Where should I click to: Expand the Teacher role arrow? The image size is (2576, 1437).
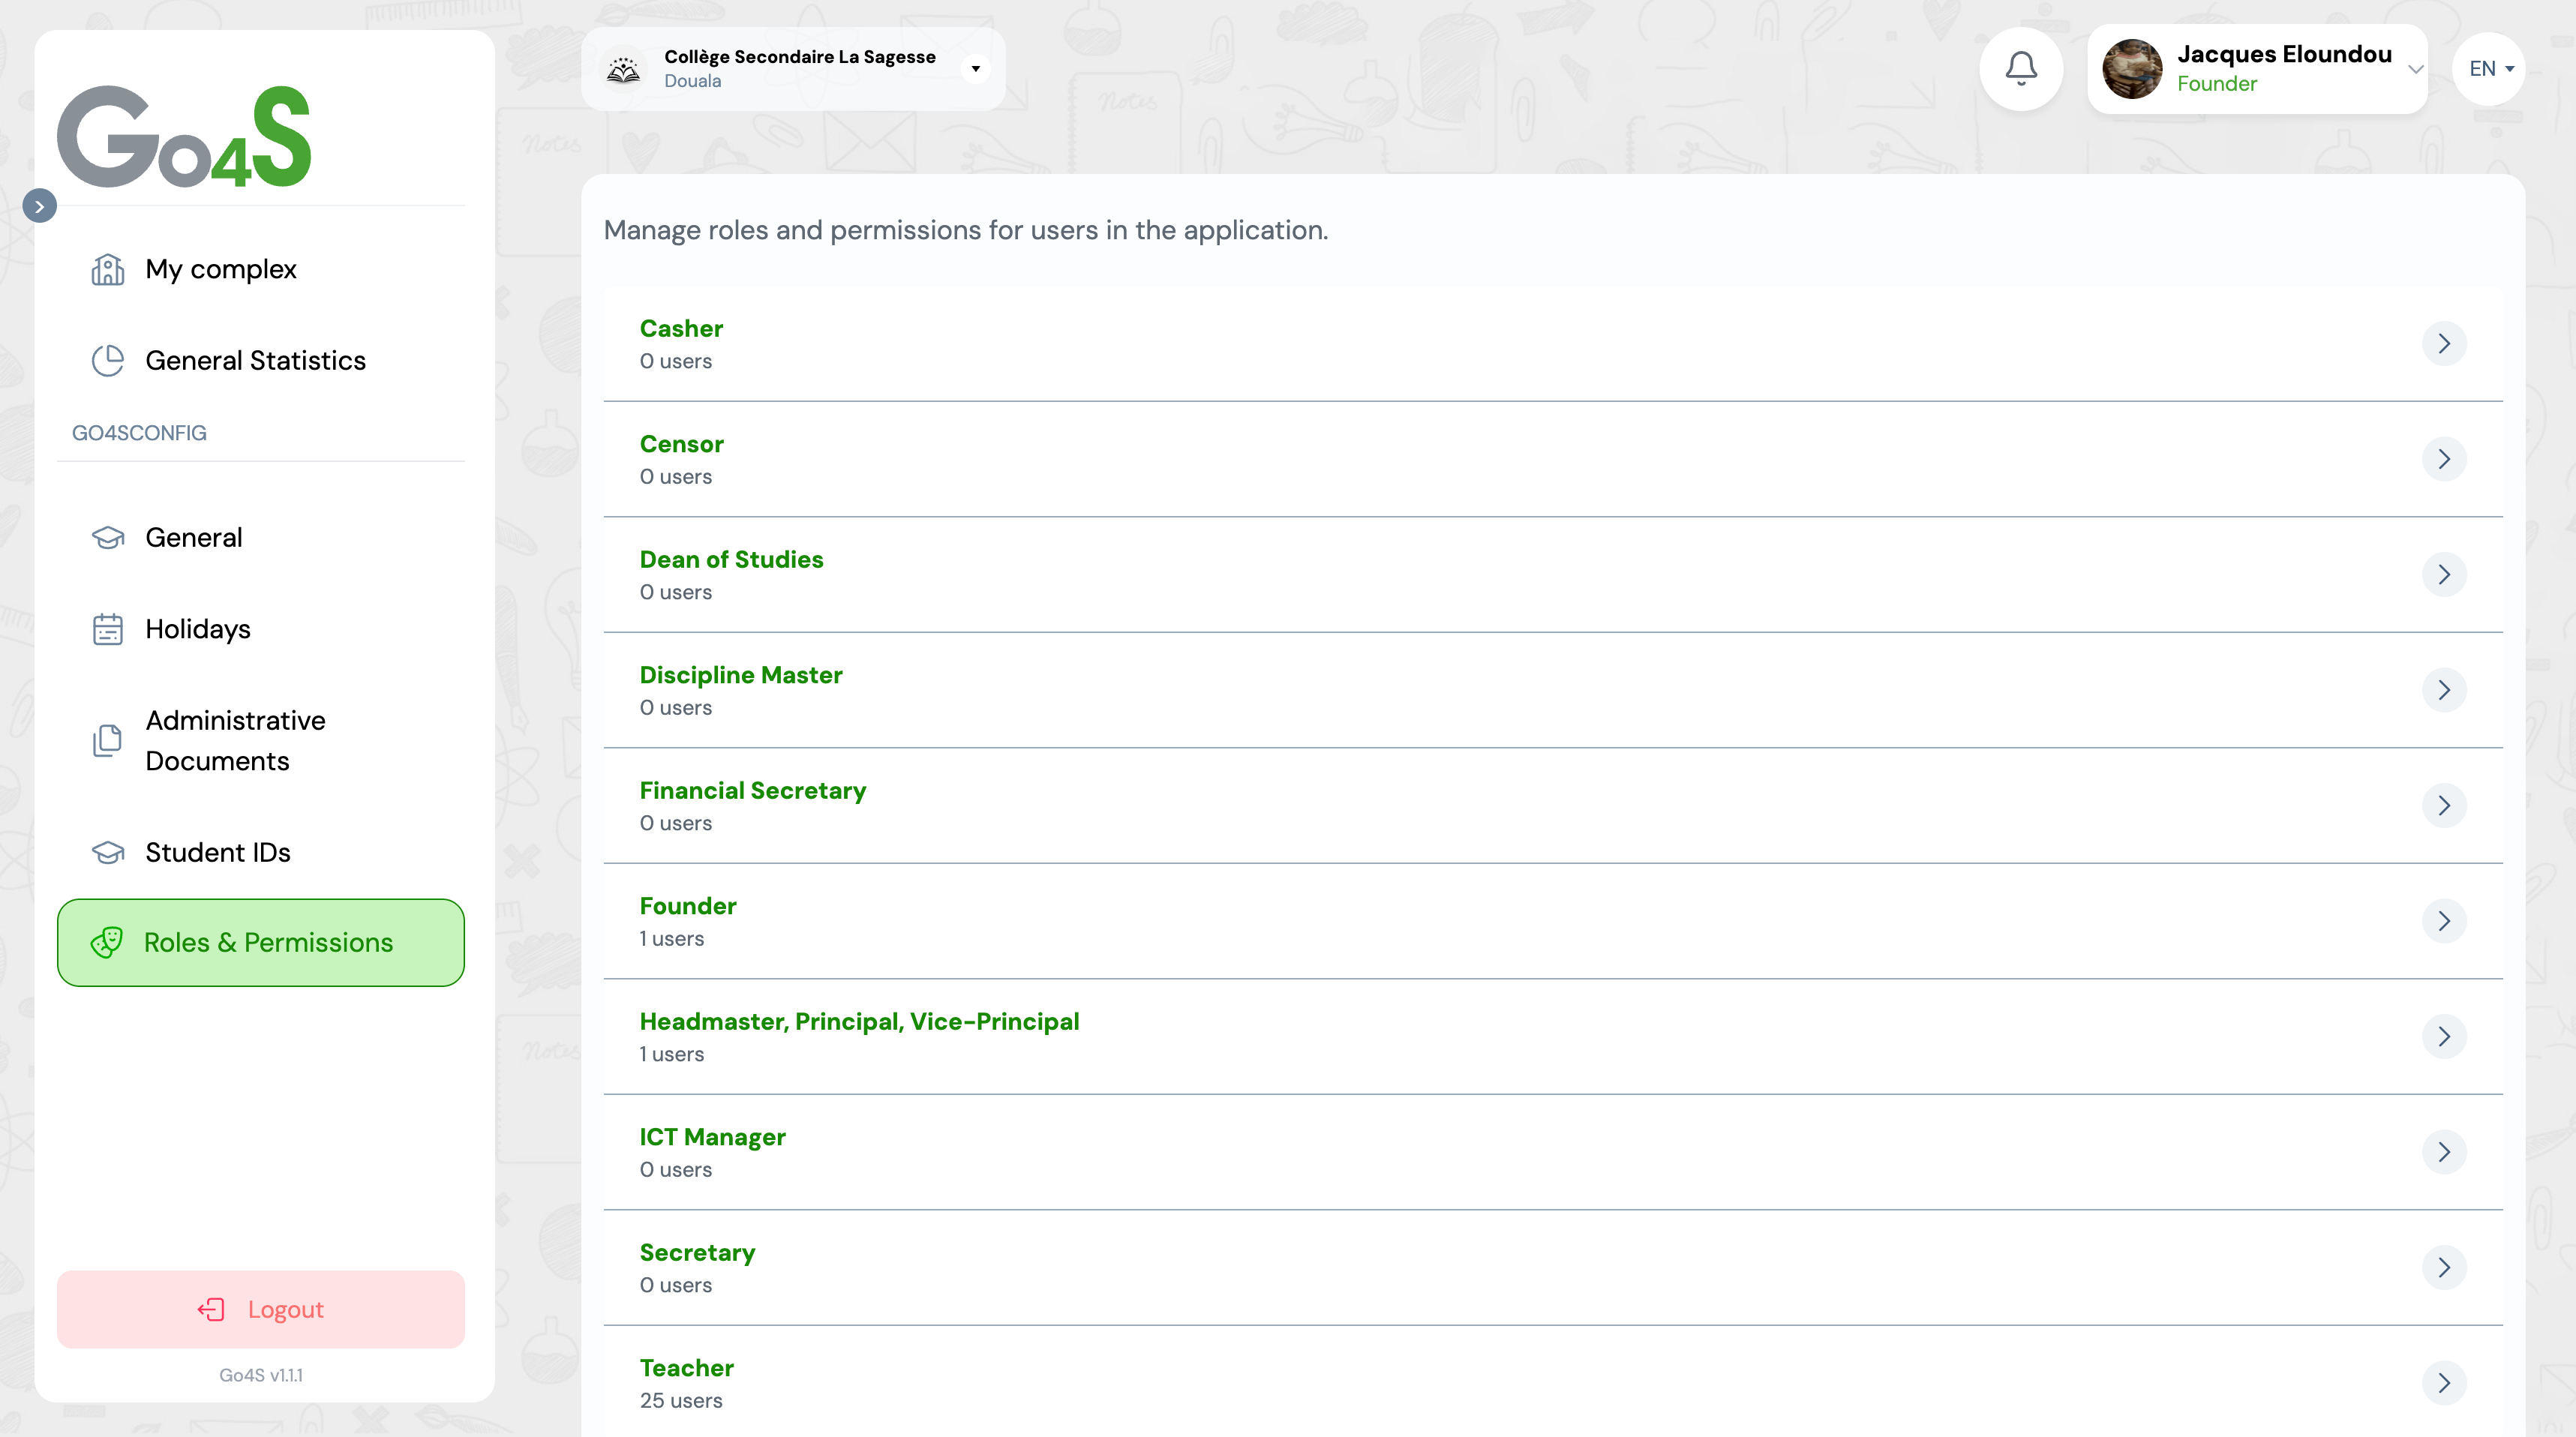(x=2443, y=1383)
